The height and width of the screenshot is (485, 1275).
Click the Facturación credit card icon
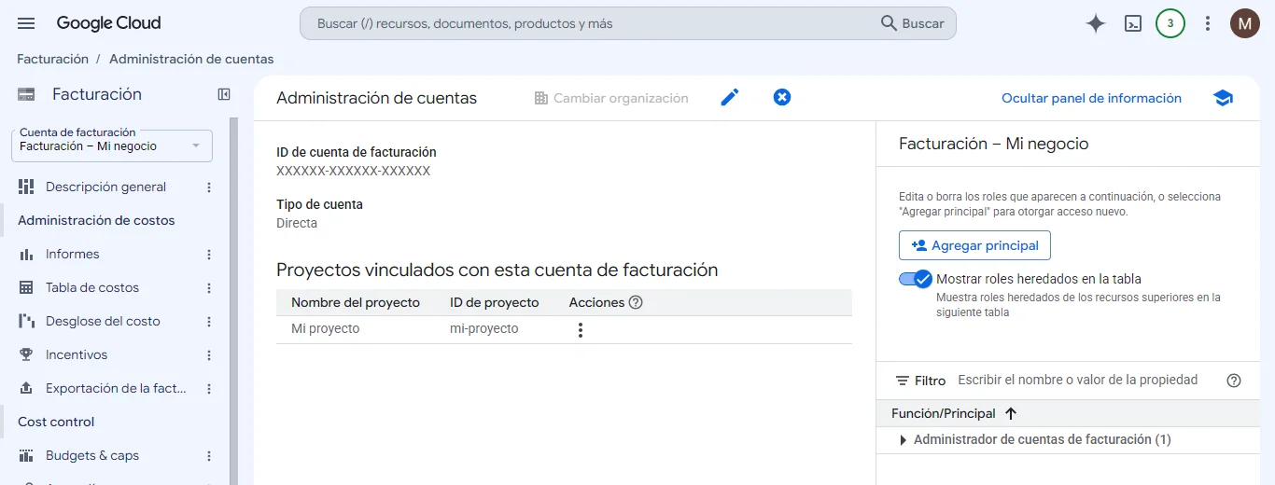click(x=26, y=94)
